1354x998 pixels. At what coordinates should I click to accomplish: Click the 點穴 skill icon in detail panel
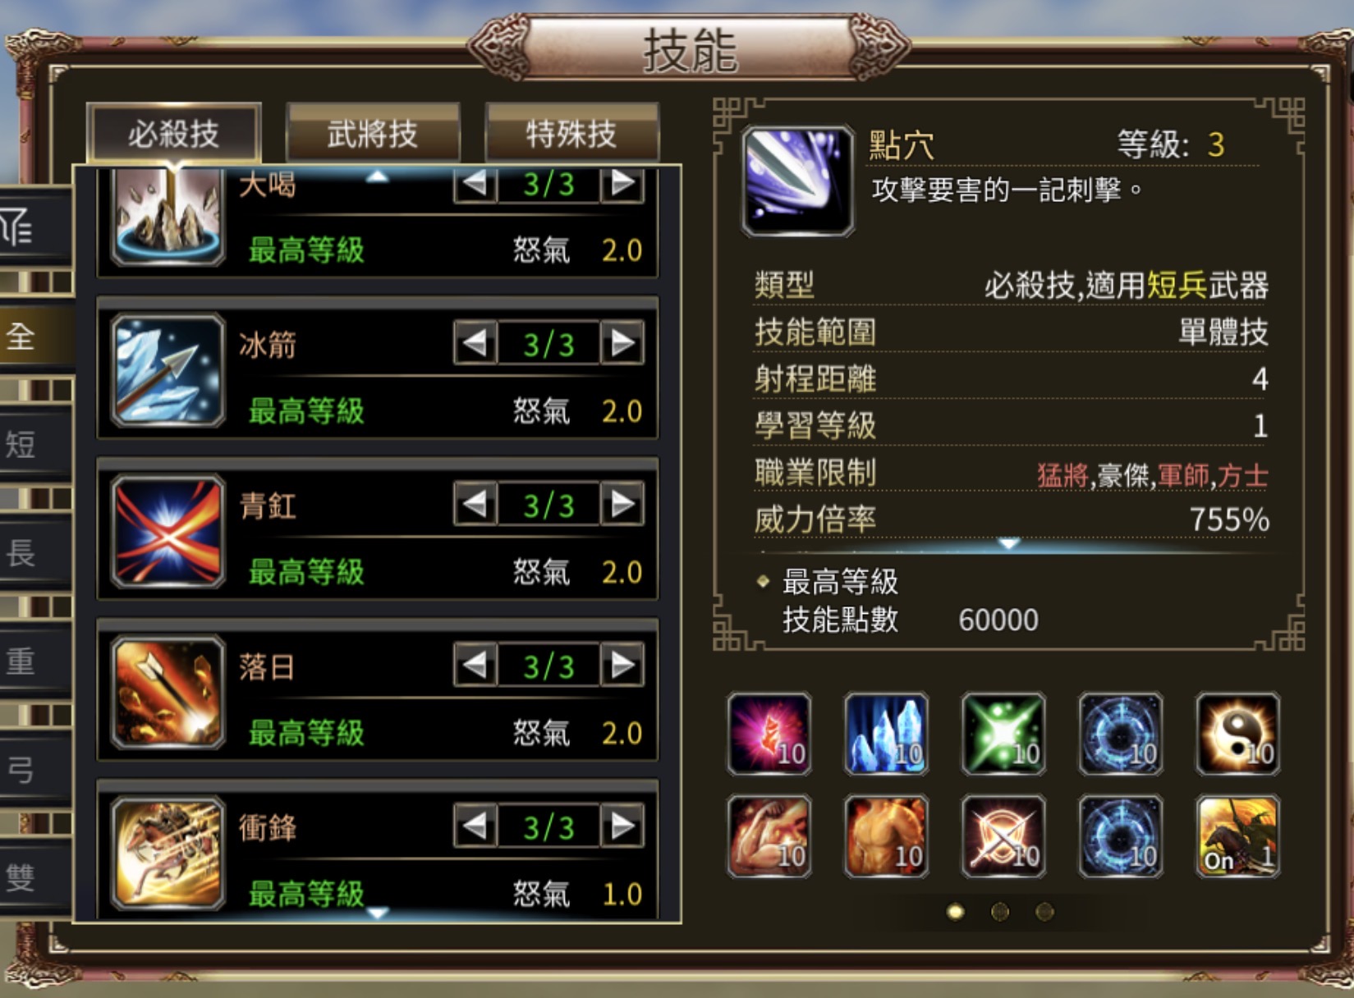coord(797,181)
